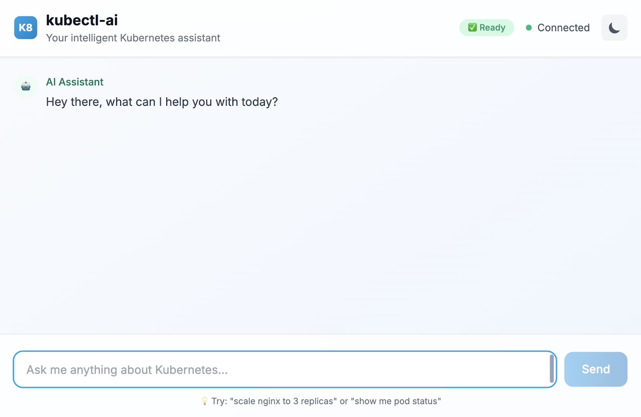641x417 pixels.
Task: Click the scrollbar inside the message input
Action: tap(552, 369)
